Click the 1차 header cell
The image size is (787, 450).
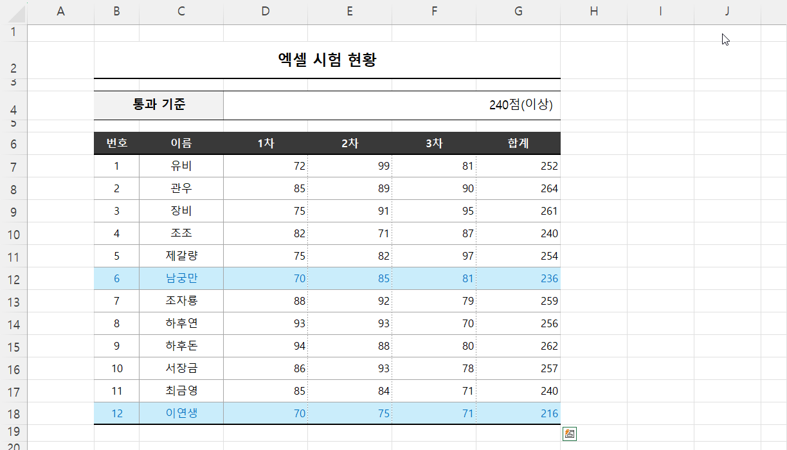(x=266, y=143)
